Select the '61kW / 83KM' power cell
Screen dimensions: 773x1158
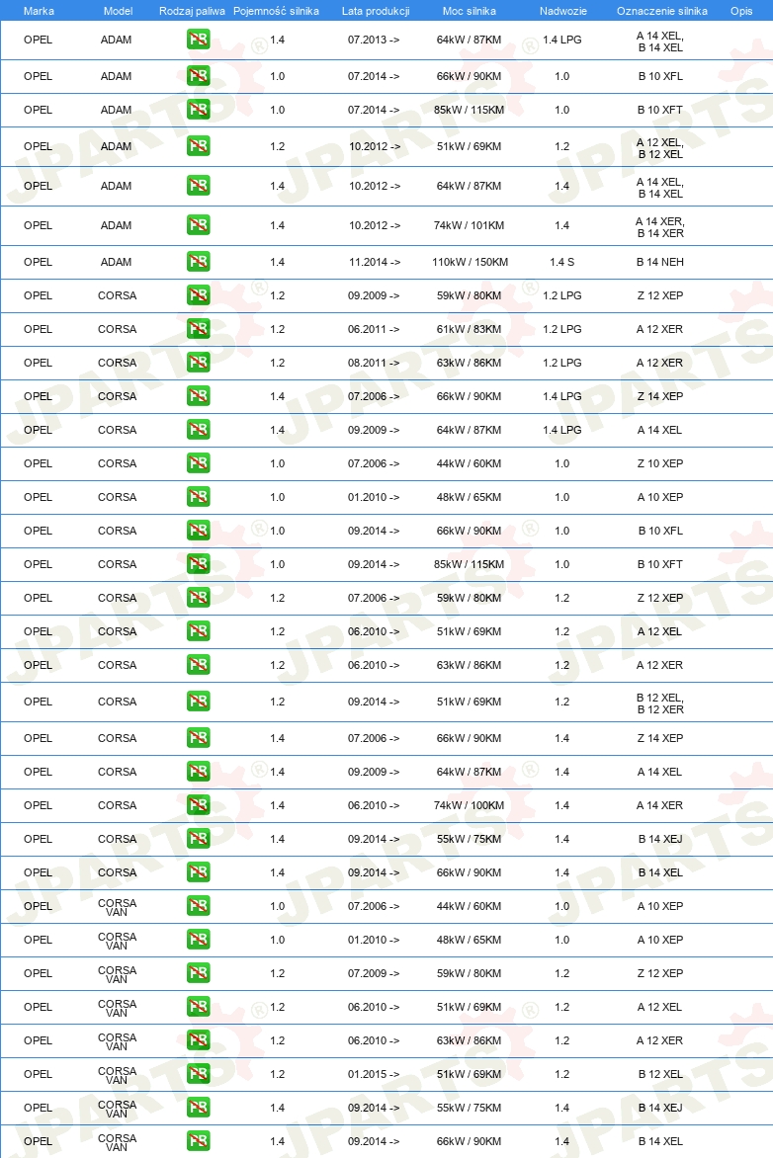(469, 329)
